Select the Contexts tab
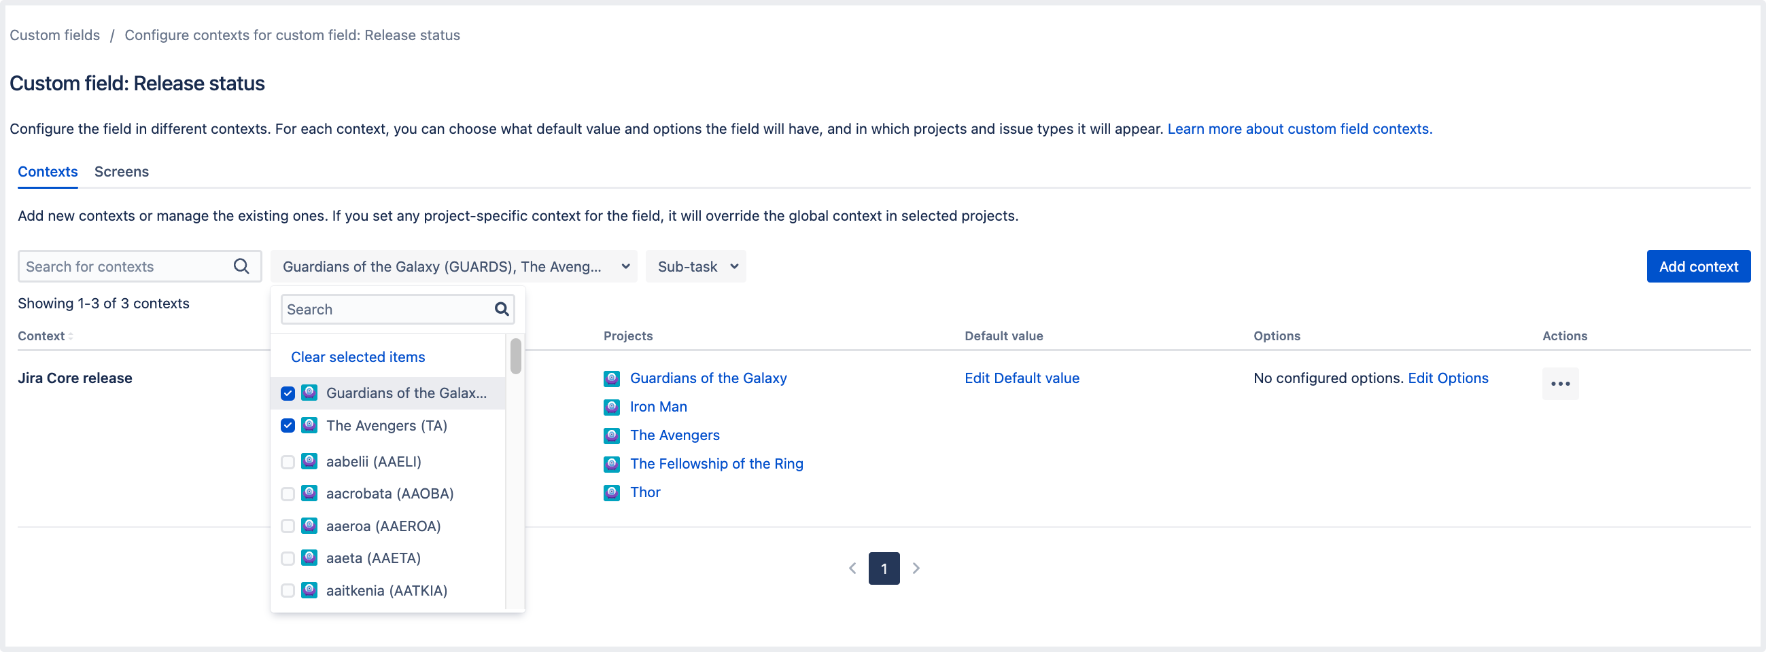 48,172
